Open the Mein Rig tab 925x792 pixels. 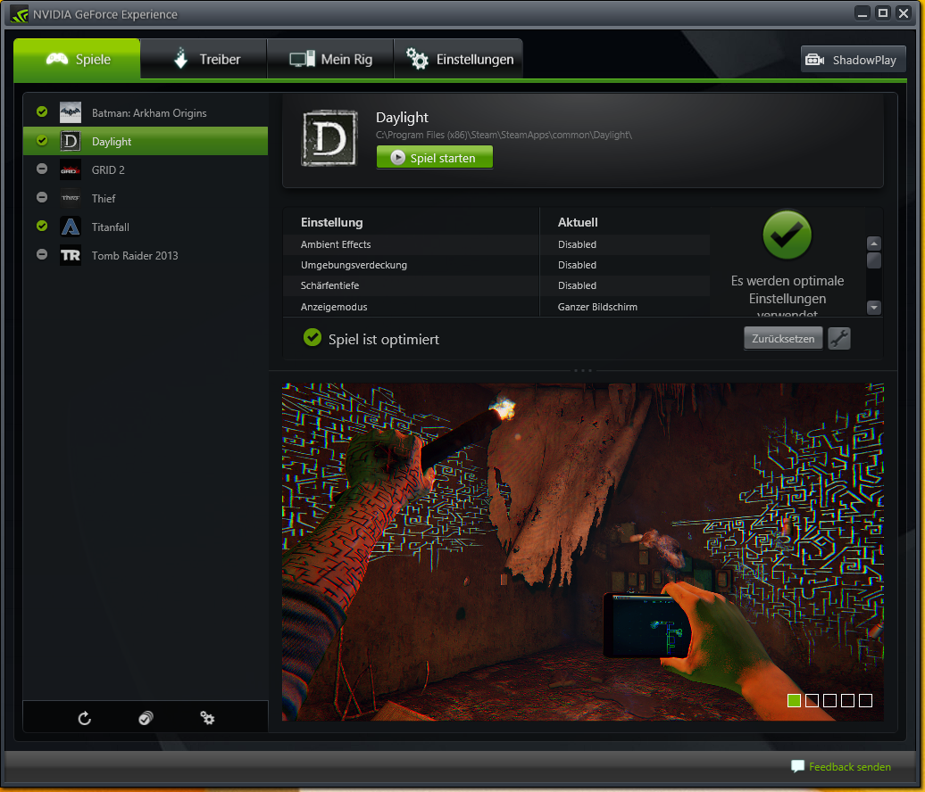330,59
